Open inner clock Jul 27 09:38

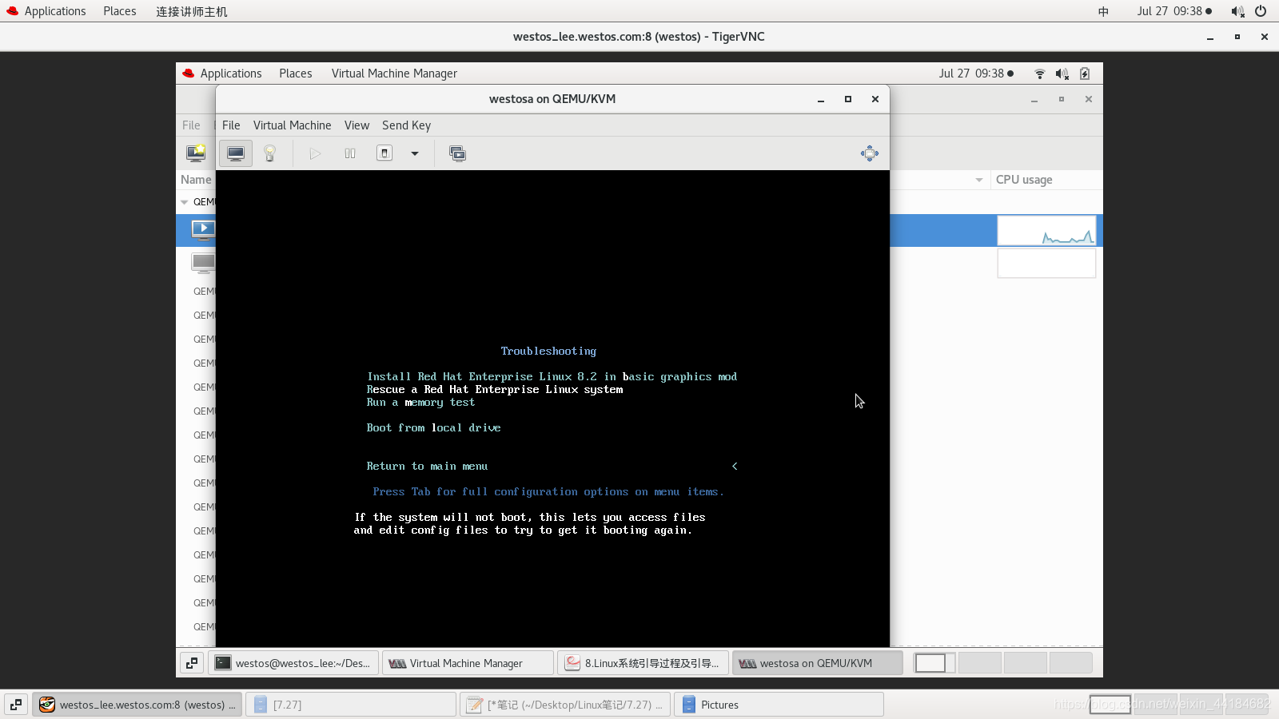pos(976,73)
